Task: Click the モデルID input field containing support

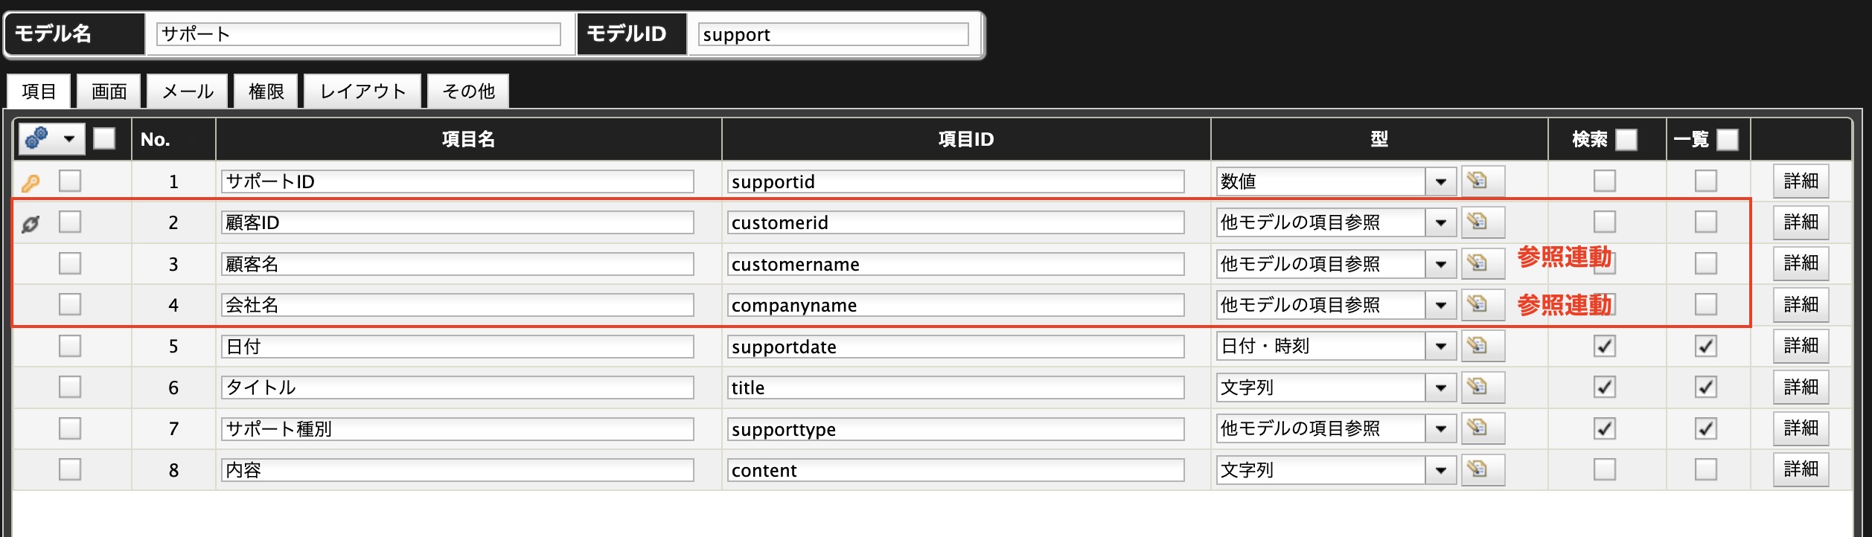Action: click(833, 34)
